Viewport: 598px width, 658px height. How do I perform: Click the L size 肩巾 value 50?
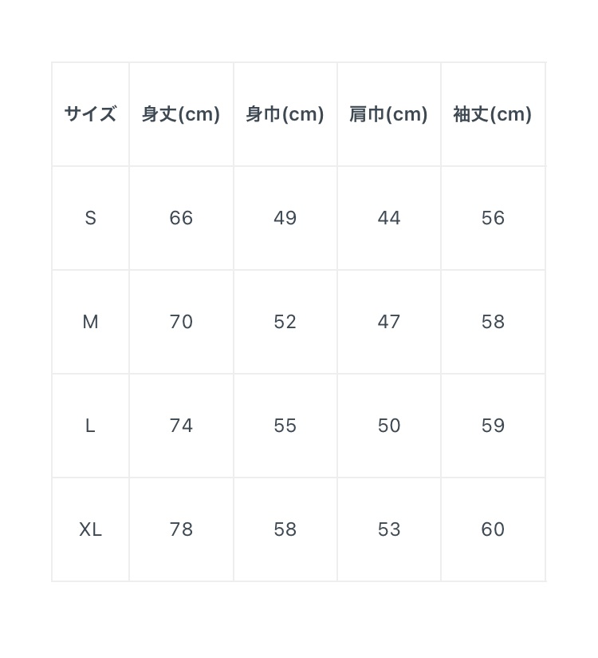coord(389,426)
